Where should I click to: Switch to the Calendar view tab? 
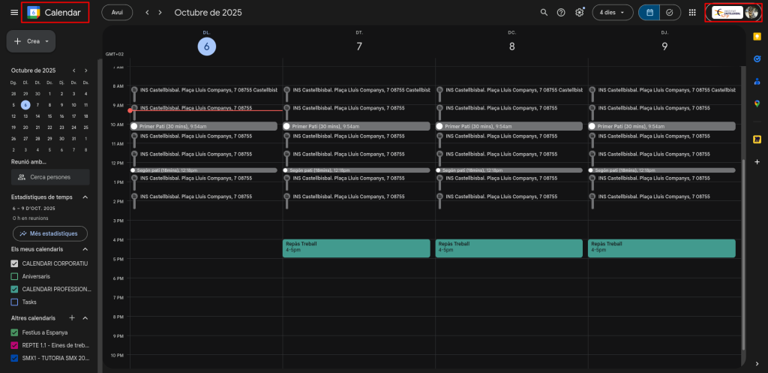649,12
